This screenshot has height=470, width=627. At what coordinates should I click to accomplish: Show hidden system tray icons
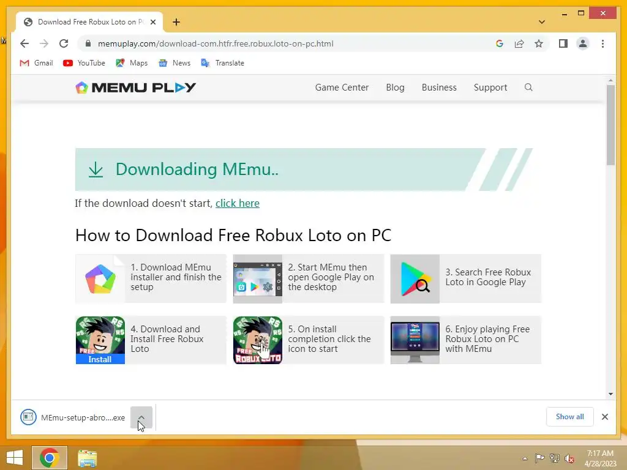click(x=525, y=458)
